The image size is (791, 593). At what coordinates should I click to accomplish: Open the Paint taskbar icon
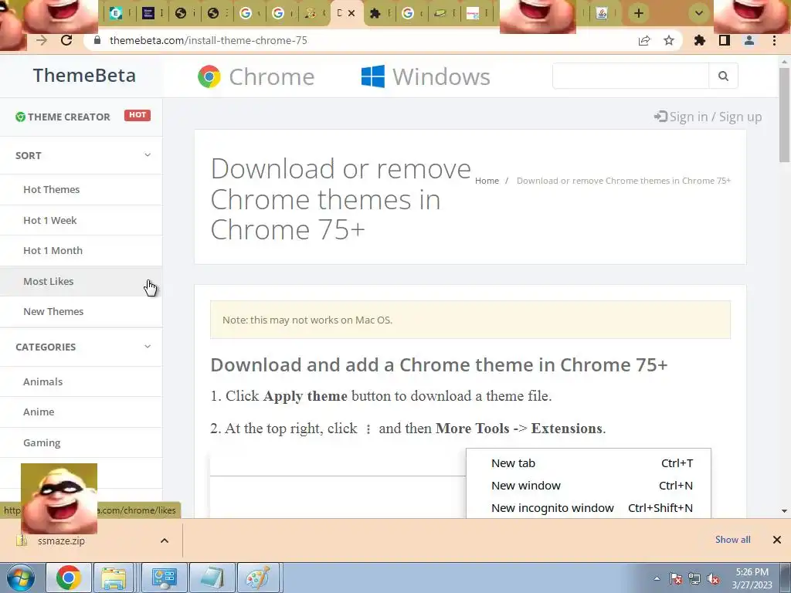(x=258, y=578)
